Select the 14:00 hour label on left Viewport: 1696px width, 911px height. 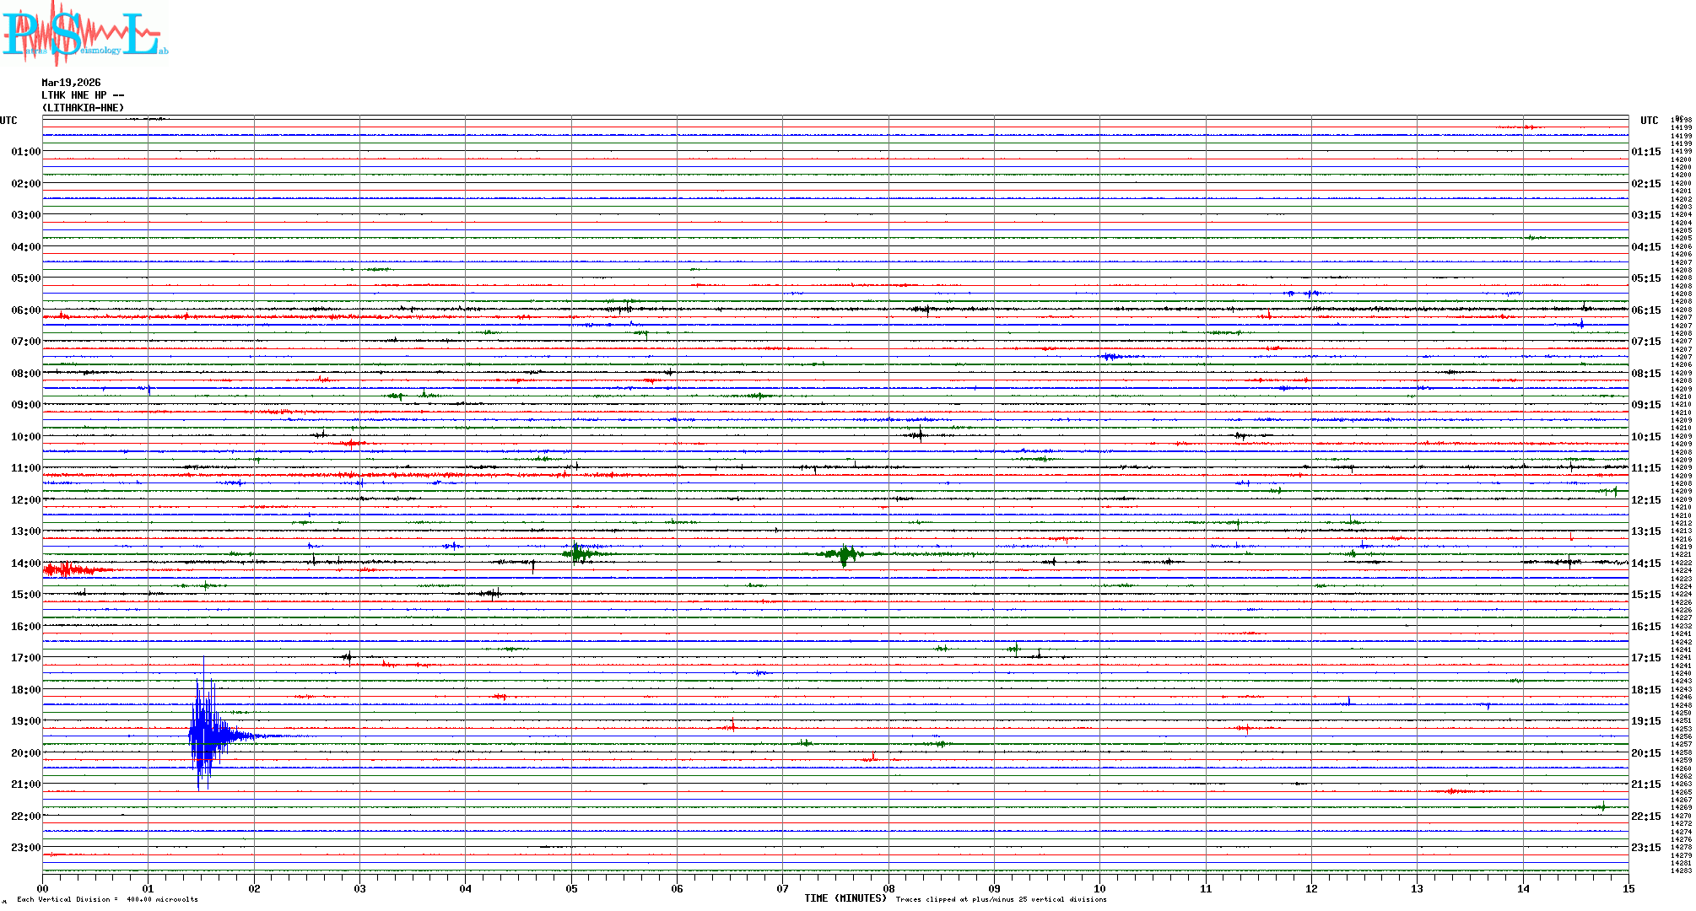[26, 563]
